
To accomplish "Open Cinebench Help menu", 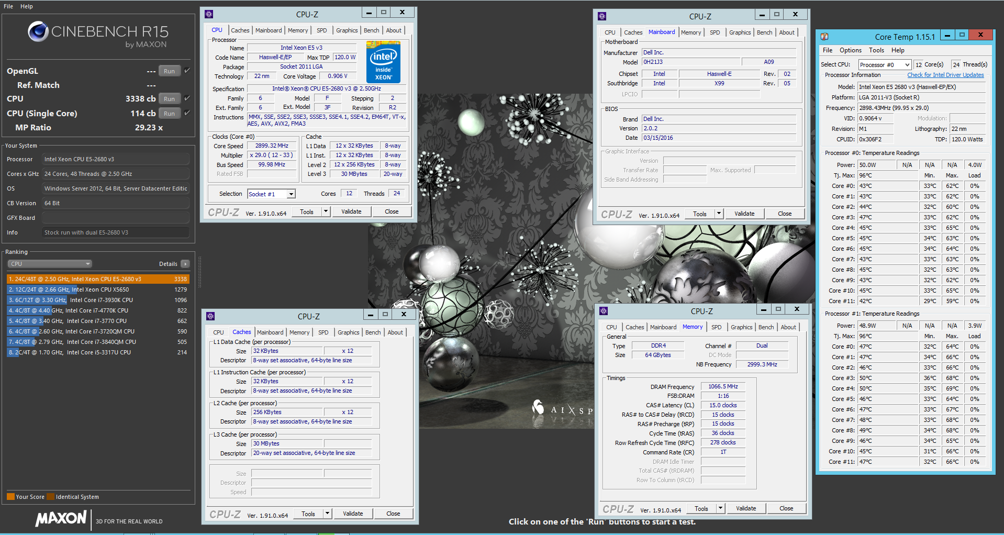I will click(27, 6).
